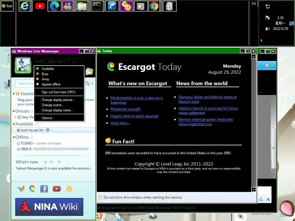Image resolution: width=295 pixels, height=221 pixels.
Task: Click the mail folder icon in Messenger header
Action: pos(89,71)
